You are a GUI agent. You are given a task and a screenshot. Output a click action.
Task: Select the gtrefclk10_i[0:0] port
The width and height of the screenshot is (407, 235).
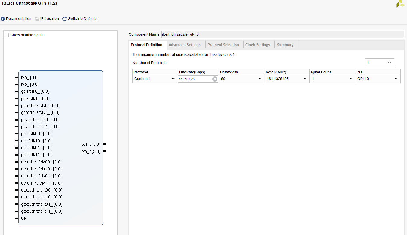click(36, 141)
